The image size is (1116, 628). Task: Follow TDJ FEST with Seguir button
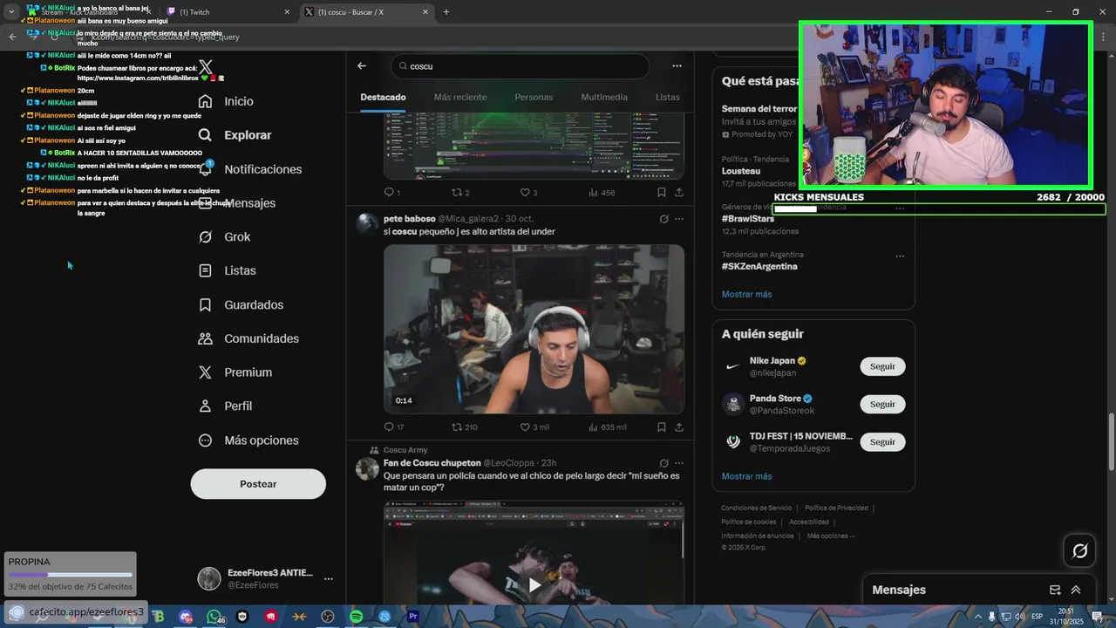click(882, 441)
